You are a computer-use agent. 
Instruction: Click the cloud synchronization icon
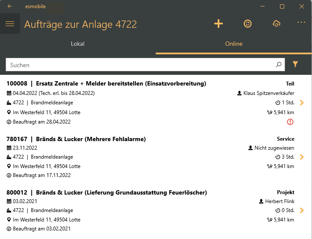(x=277, y=24)
